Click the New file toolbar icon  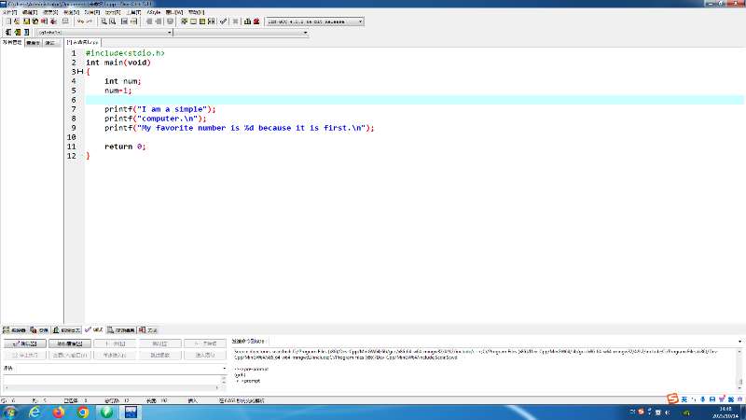pyautogui.click(x=8, y=21)
